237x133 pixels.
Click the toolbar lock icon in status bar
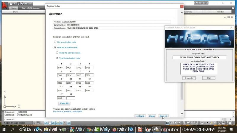pyautogui.click(x=223, y=123)
